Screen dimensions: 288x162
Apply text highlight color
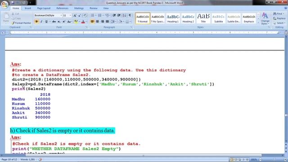[x=76, y=22]
